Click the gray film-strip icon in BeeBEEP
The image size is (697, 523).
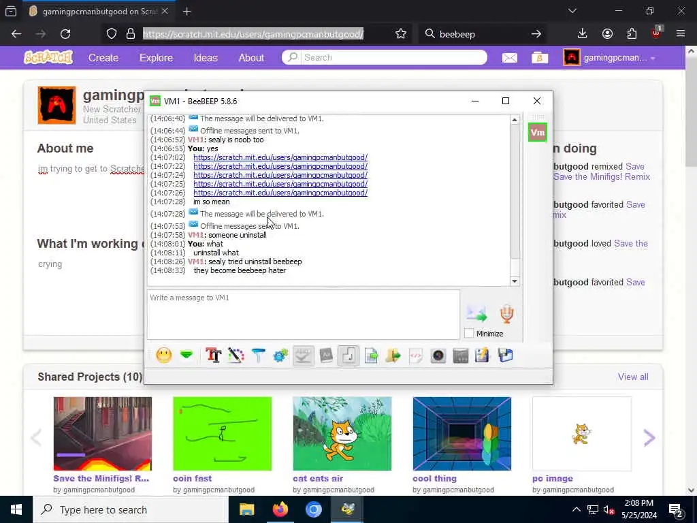point(461,355)
